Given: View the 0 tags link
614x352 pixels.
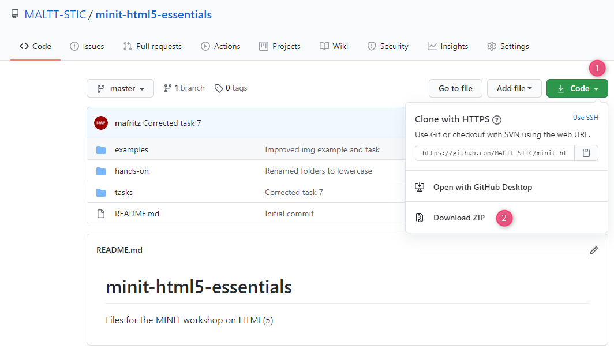Looking at the screenshot, I should (231, 88).
